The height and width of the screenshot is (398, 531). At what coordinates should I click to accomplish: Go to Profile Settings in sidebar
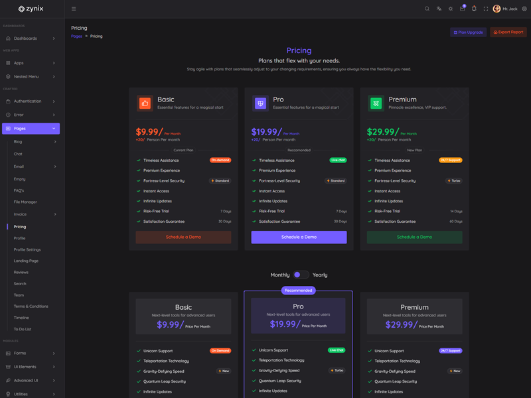tap(27, 249)
